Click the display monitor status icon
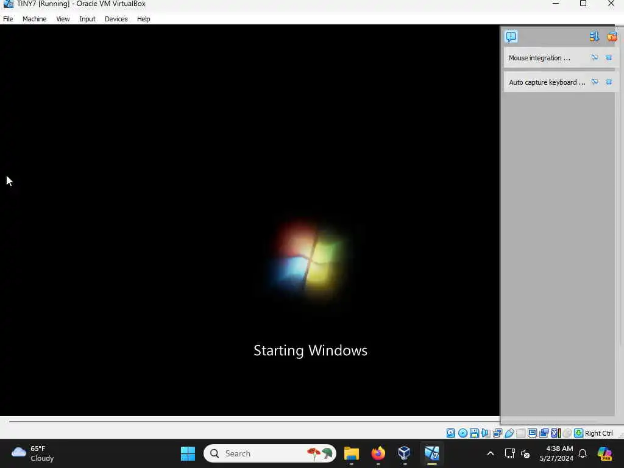Viewport: 624px width, 468px height. point(532,433)
